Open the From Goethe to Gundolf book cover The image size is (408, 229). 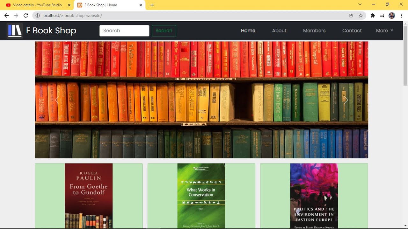(89, 196)
